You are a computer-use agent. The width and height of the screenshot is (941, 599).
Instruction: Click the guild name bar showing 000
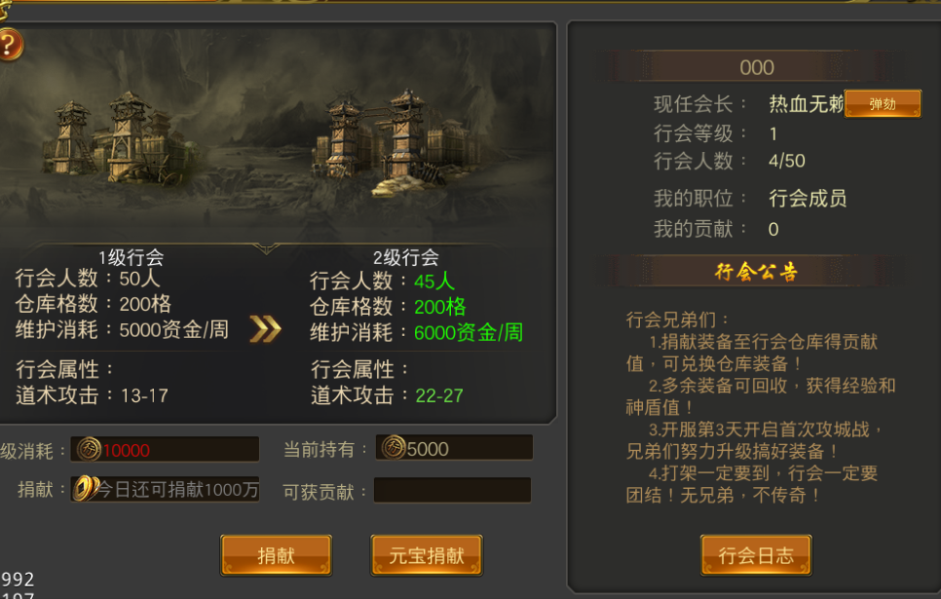pyautogui.click(x=756, y=66)
